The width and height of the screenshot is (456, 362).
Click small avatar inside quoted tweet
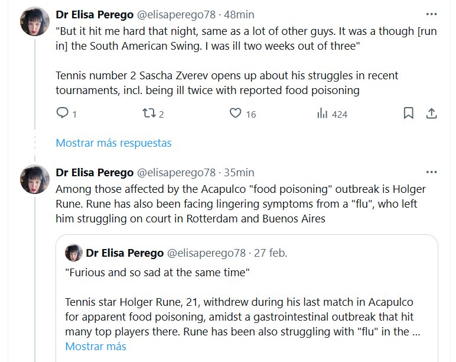[73, 253]
